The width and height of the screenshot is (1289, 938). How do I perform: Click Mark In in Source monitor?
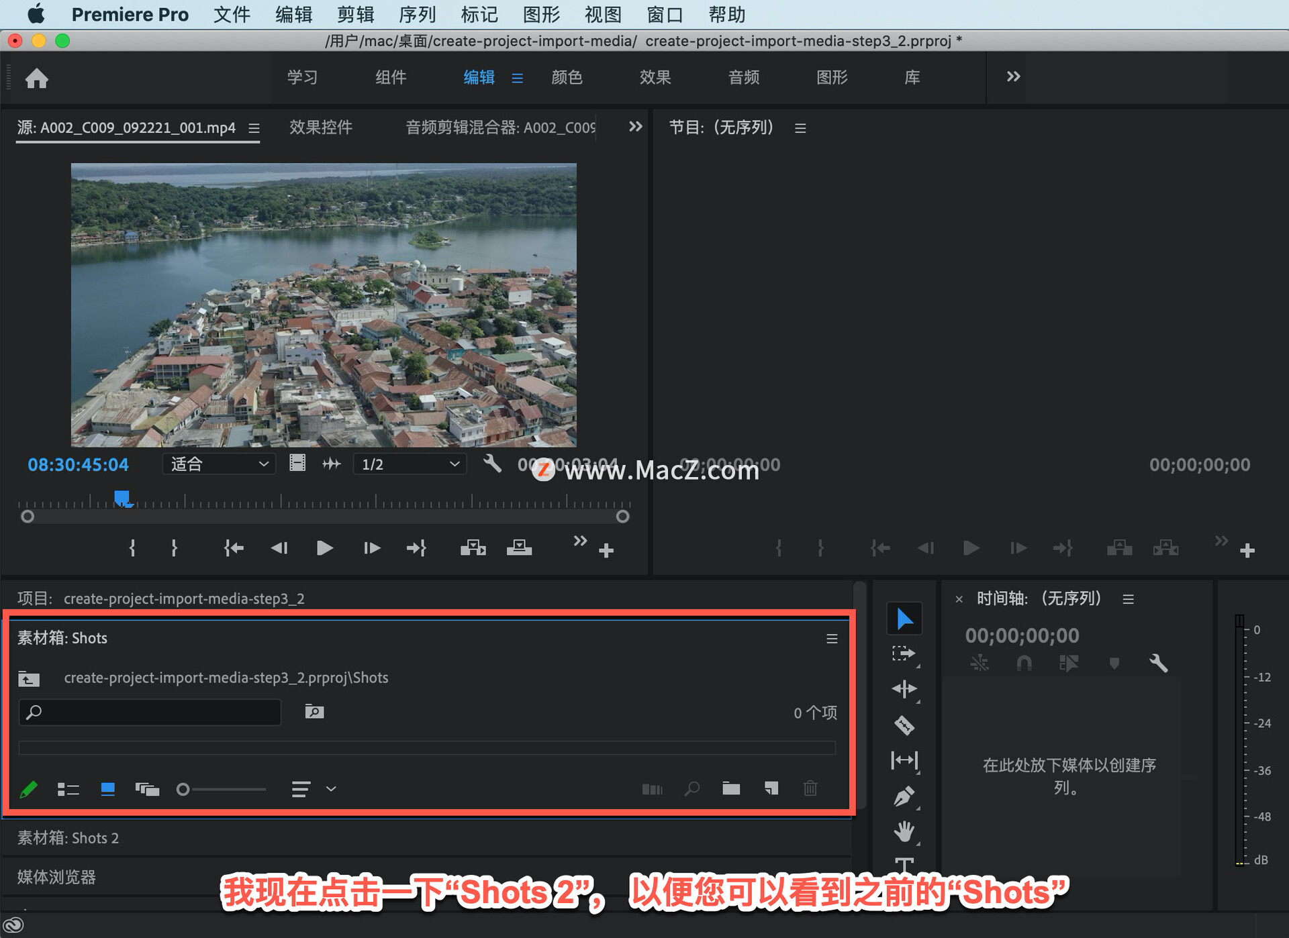(x=132, y=548)
